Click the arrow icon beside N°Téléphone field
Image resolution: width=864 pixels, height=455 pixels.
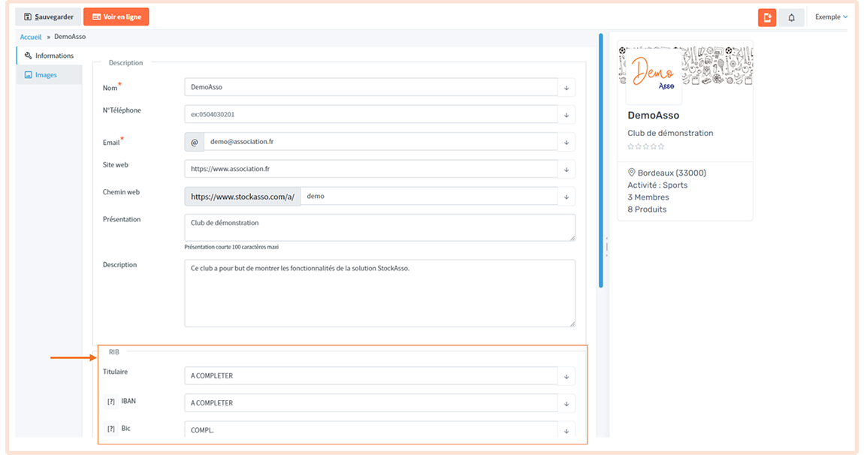pyautogui.click(x=566, y=115)
